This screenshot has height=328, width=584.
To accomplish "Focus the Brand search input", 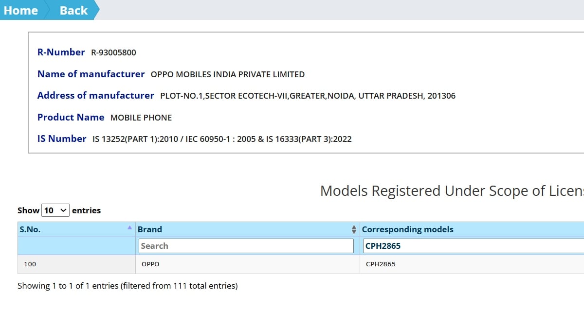I will [x=246, y=246].
